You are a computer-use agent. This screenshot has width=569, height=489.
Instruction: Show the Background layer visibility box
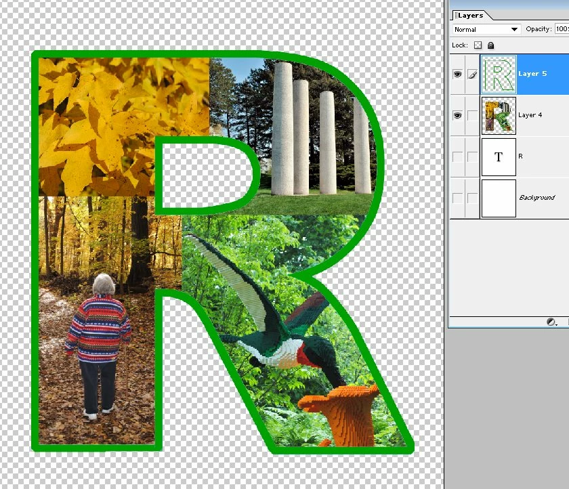[458, 198]
